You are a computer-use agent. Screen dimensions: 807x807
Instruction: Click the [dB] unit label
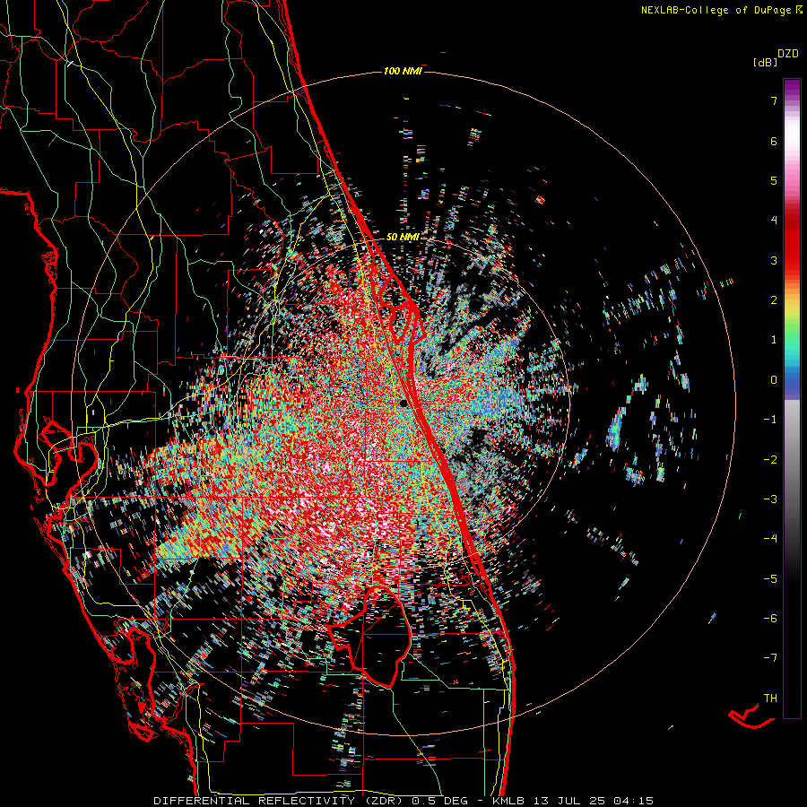tap(765, 62)
